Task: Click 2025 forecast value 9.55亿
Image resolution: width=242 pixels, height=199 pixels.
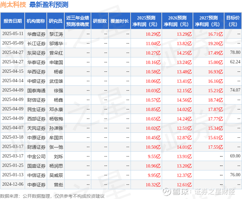Action: tap(154, 156)
